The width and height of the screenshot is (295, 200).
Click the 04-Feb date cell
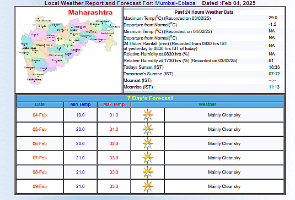40,115
